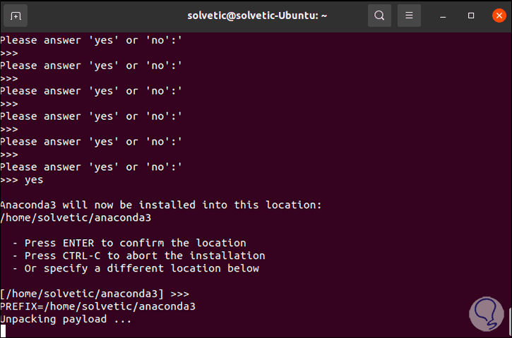The image size is (512, 338).
Task: Click the typed 'yes' answer text
Action: [34, 180]
